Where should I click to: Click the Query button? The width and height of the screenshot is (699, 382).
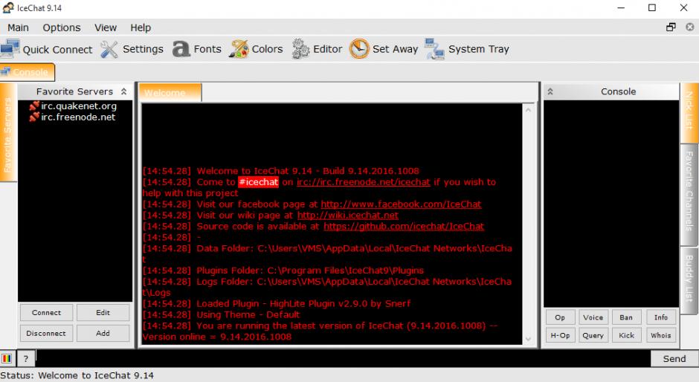click(593, 335)
